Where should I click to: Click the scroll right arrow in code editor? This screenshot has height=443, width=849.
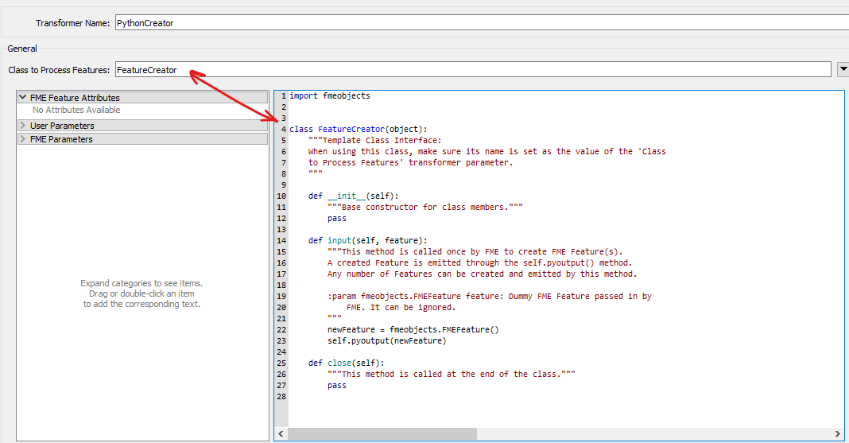[x=838, y=433]
